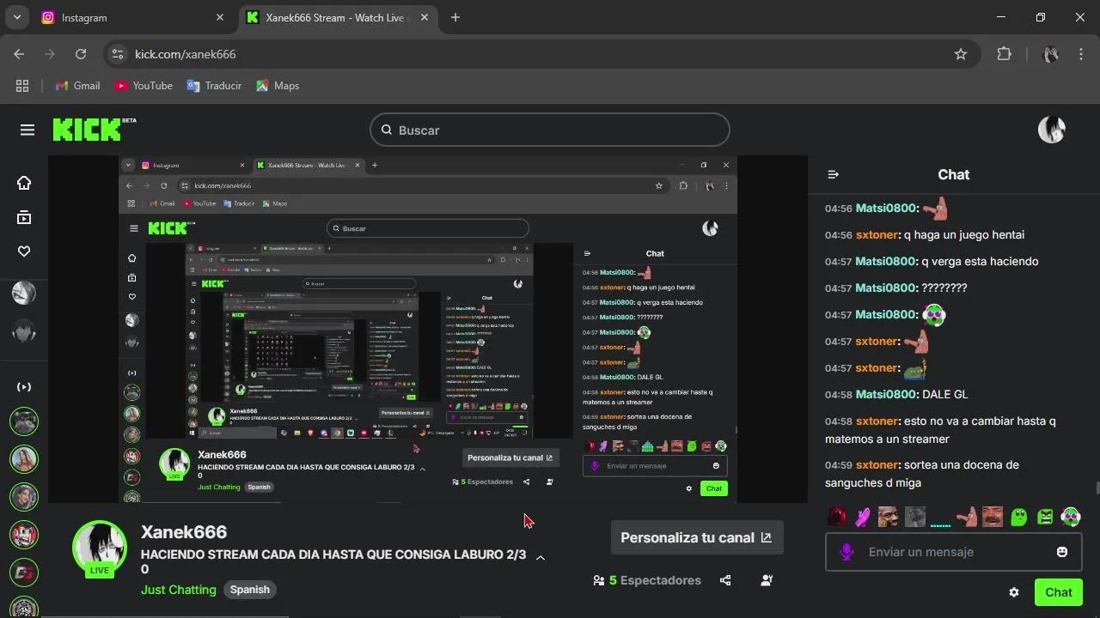The width and height of the screenshot is (1100, 618).
Task: Switch to the Instagram tab
Action: (x=133, y=17)
